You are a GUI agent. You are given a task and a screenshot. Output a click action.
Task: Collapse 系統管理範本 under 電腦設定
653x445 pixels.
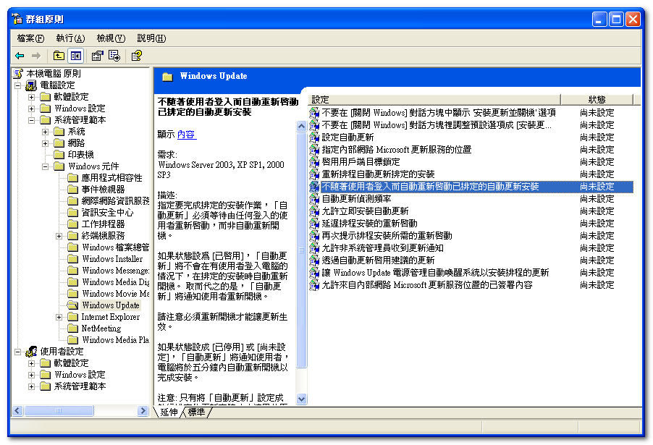(31, 120)
